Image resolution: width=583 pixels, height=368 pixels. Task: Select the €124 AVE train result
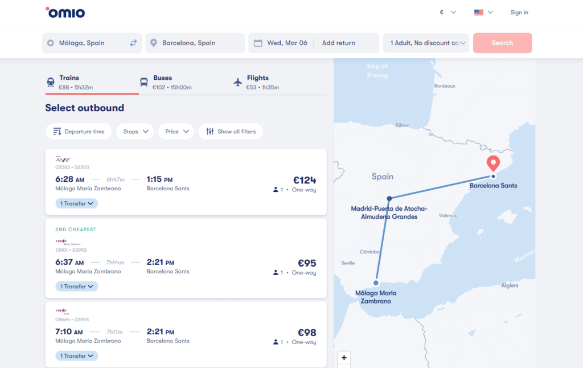186,182
